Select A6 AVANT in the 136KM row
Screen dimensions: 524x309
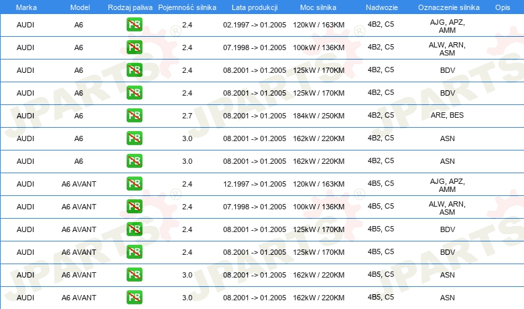coord(79,207)
